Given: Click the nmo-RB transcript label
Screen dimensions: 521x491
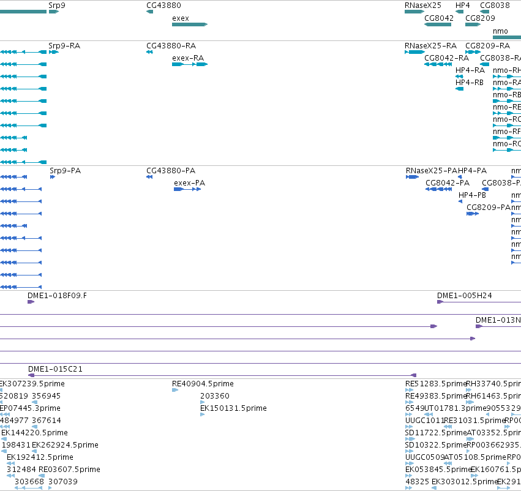Looking at the screenshot, I should (x=507, y=95).
